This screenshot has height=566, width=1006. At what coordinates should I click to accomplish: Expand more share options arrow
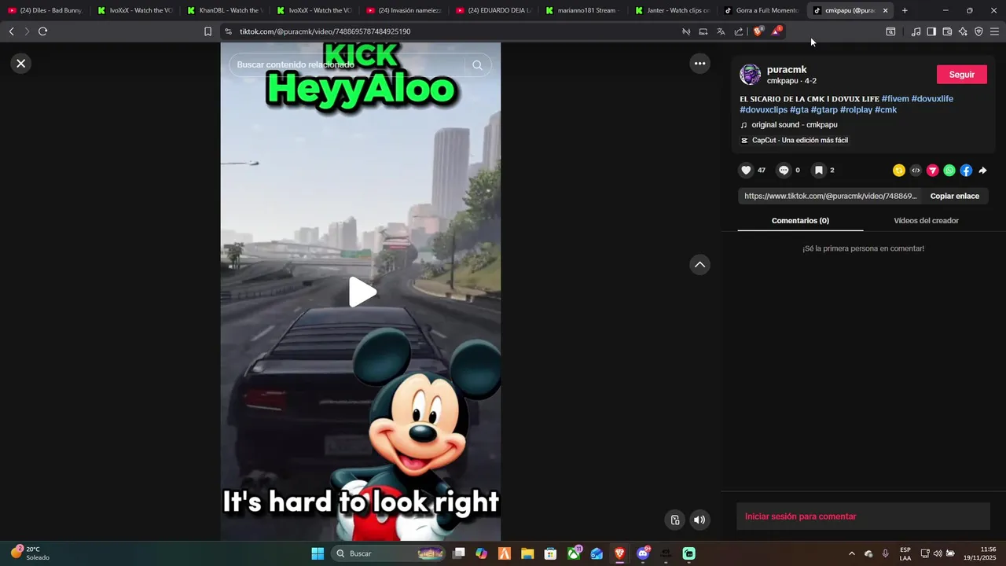(x=982, y=171)
